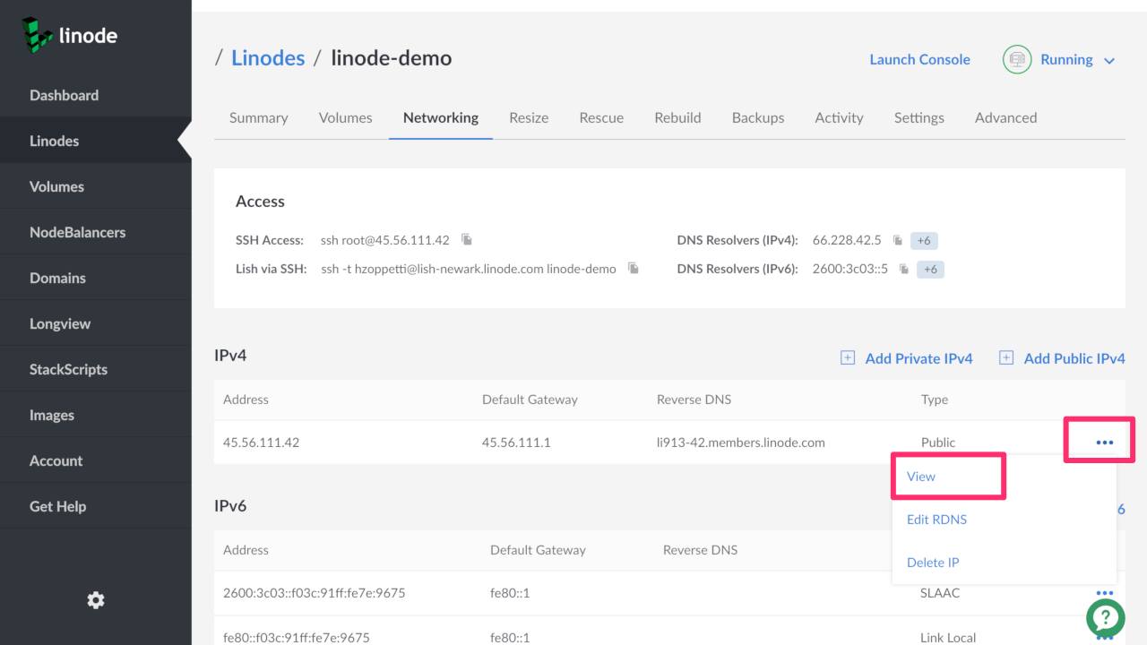Click the Launch Console link
The image size is (1147, 645).
point(919,59)
